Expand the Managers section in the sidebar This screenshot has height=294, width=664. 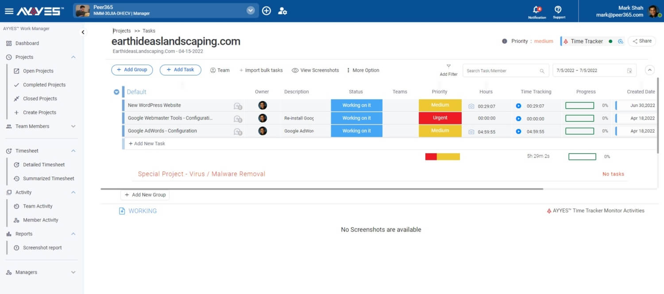coord(73,272)
